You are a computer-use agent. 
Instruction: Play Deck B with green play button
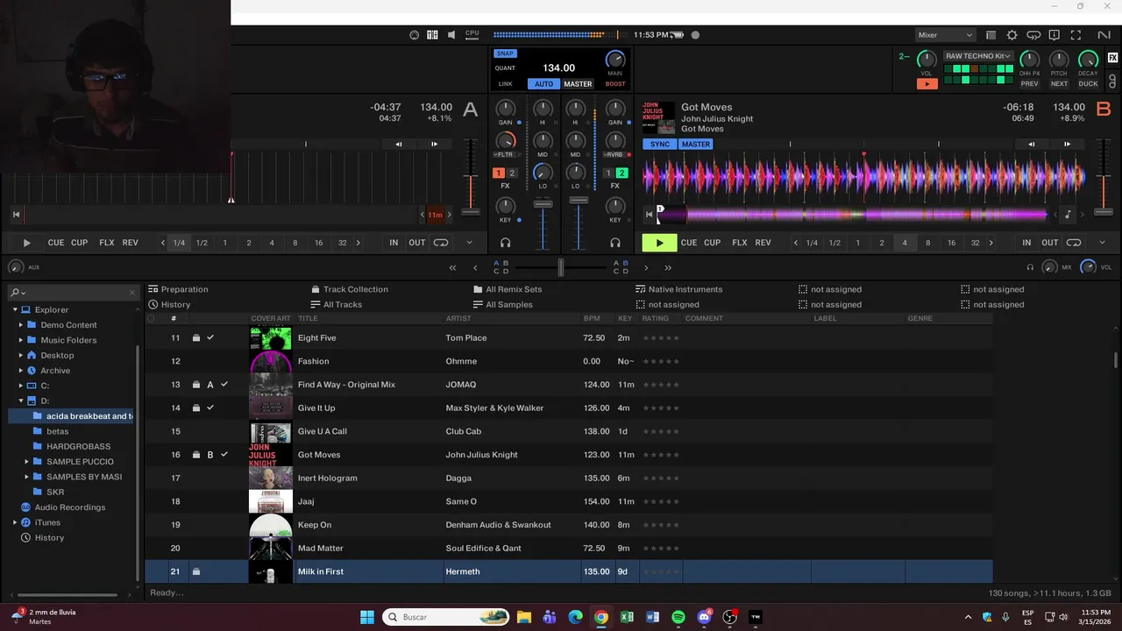pos(659,243)
